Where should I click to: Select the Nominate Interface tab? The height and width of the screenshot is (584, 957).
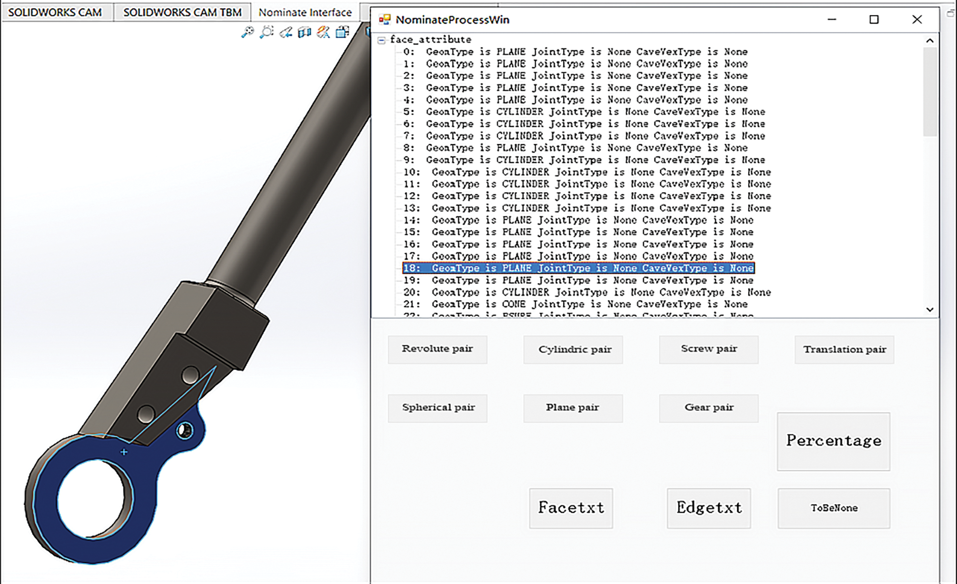click(305, 12)
